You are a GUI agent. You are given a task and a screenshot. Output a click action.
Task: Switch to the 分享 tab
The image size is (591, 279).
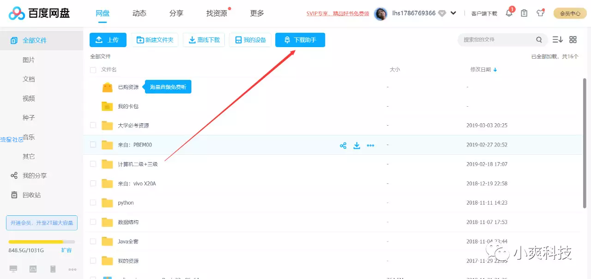(x=176, y=13)
